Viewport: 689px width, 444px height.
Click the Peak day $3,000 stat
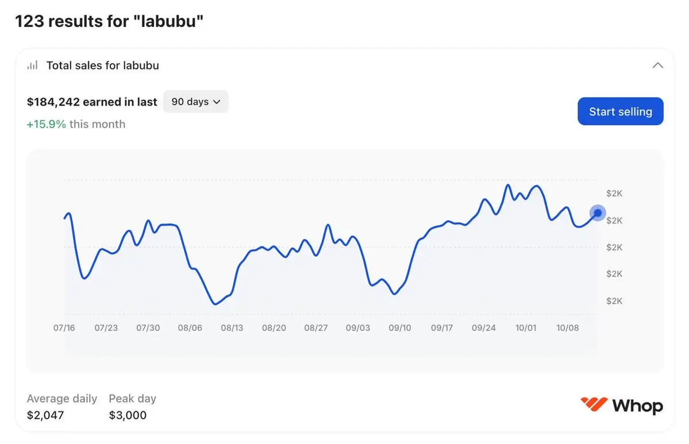[132, 407]
